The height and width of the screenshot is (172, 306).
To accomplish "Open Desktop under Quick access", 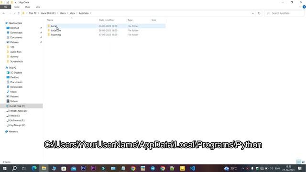I will click(15, 28).
